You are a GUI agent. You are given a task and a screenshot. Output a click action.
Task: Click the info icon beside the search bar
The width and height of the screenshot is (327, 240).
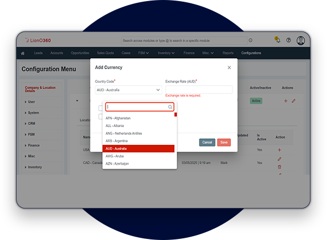(x=251, y=40)
